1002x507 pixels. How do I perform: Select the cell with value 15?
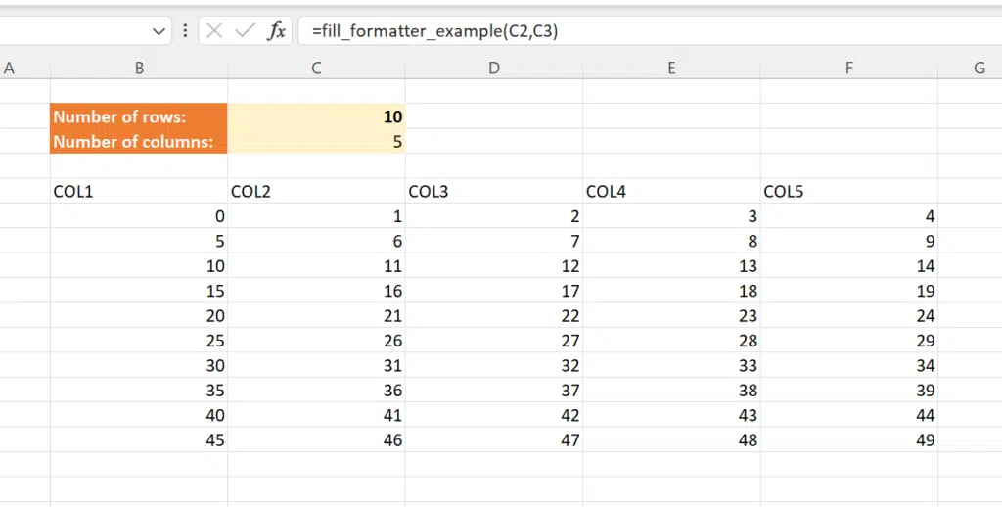coord(139,291)
